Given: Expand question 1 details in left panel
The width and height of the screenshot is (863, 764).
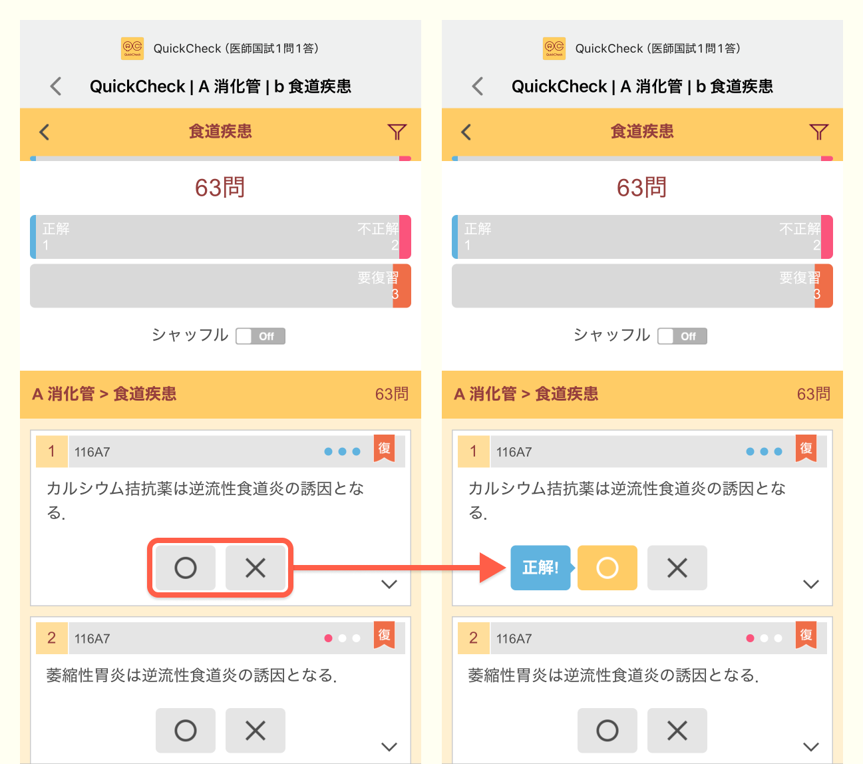Looking at the screenshot, I should 389,584.
